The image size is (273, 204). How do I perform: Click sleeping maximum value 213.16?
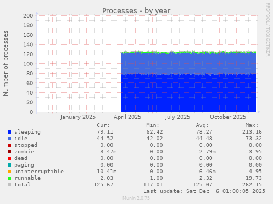[x=252, y=132]
